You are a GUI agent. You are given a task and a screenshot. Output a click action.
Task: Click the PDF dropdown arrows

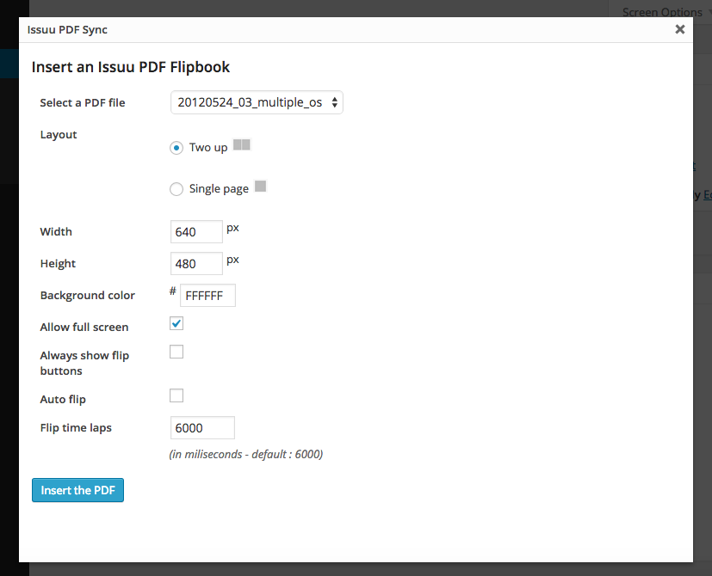335,102
